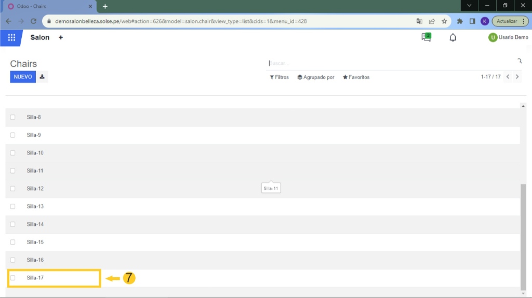The width and height of the screenshot is (532, 298).
Task: Reload the page in browser
Action: click(34, 21)
